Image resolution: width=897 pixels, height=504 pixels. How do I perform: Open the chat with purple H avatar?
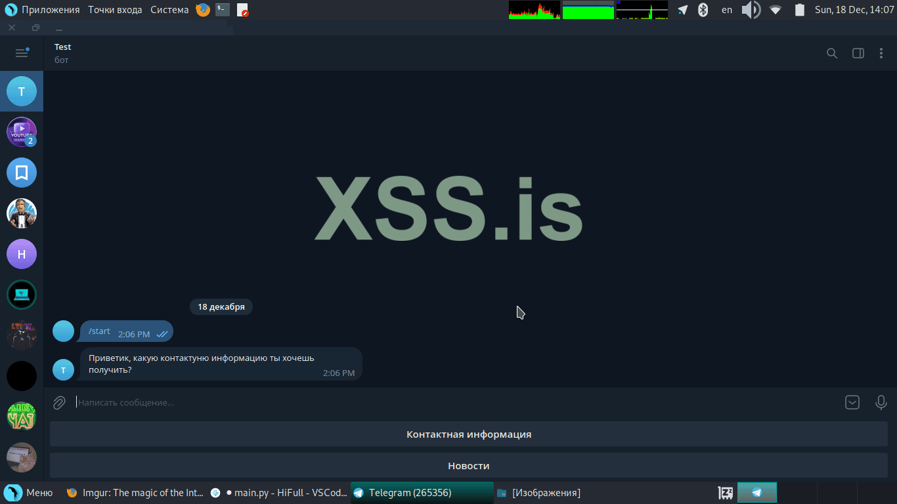click(22, 254)
